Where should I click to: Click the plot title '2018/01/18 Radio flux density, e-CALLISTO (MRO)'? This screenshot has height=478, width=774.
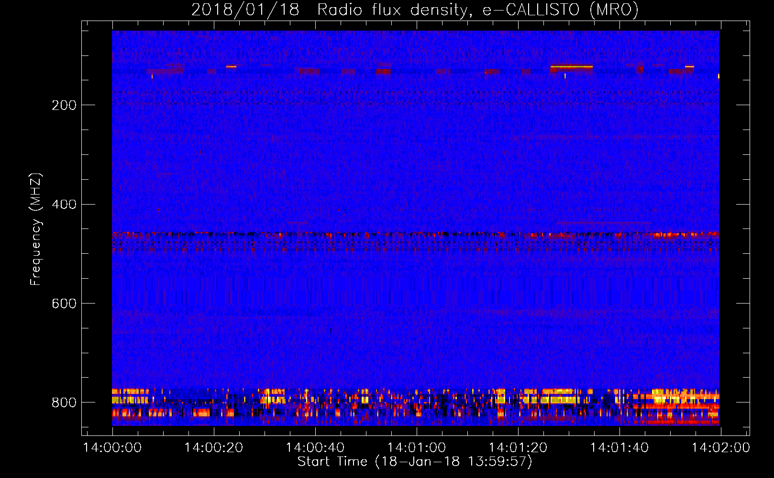click(415, 10)
